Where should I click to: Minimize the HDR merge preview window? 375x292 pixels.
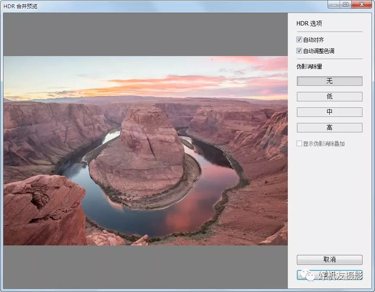[334, 4]
